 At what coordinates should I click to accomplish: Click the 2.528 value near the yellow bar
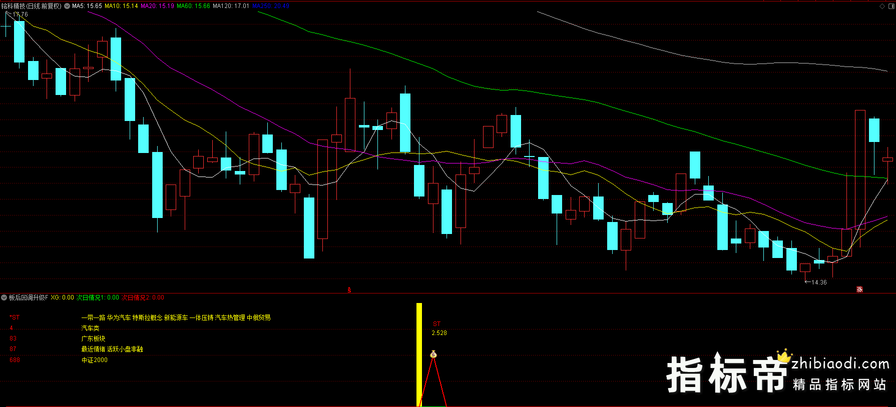pos(439,333)
